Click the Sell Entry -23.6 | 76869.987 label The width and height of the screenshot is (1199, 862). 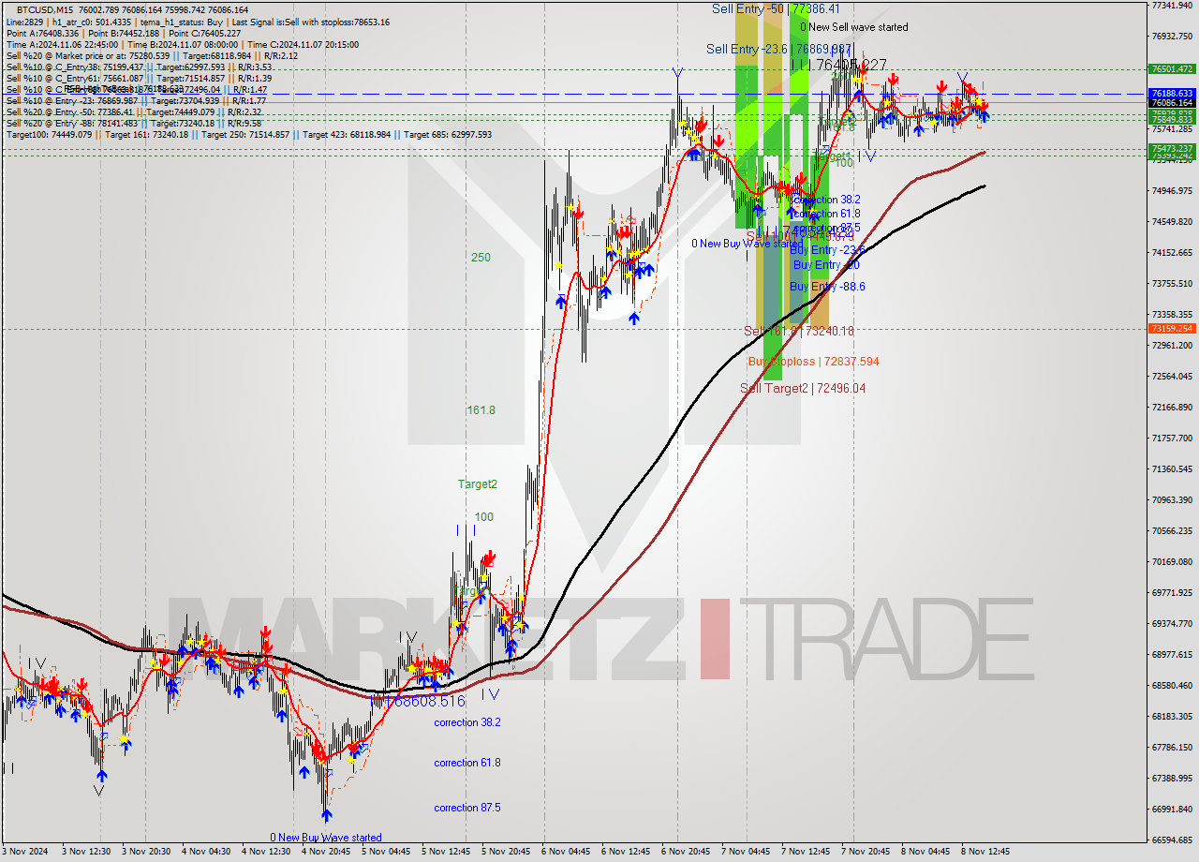point(778,49)
